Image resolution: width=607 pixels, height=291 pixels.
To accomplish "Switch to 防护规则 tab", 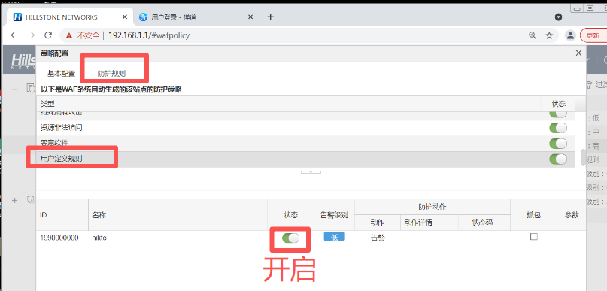I will pyautogui.click(x=111, y=74).
